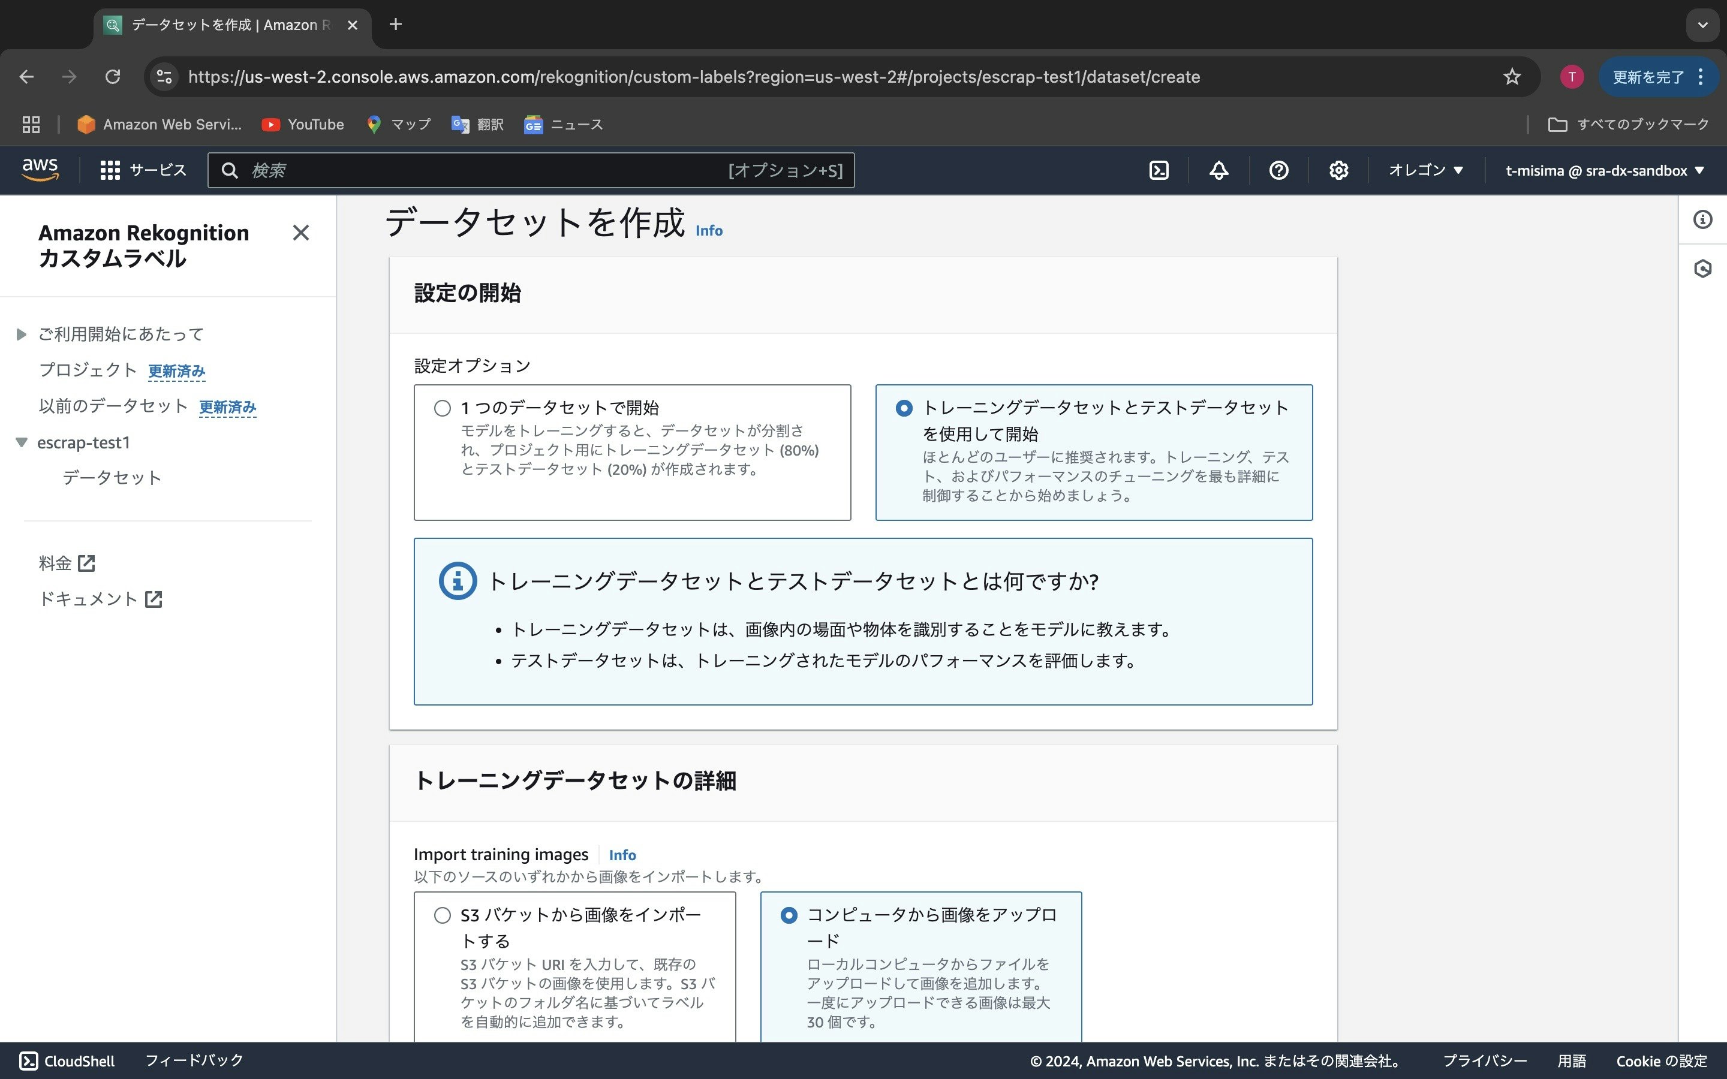1727x1079 pixels.
Task: Expand the ご利用開始にあたって section
Action: point(22,333)
